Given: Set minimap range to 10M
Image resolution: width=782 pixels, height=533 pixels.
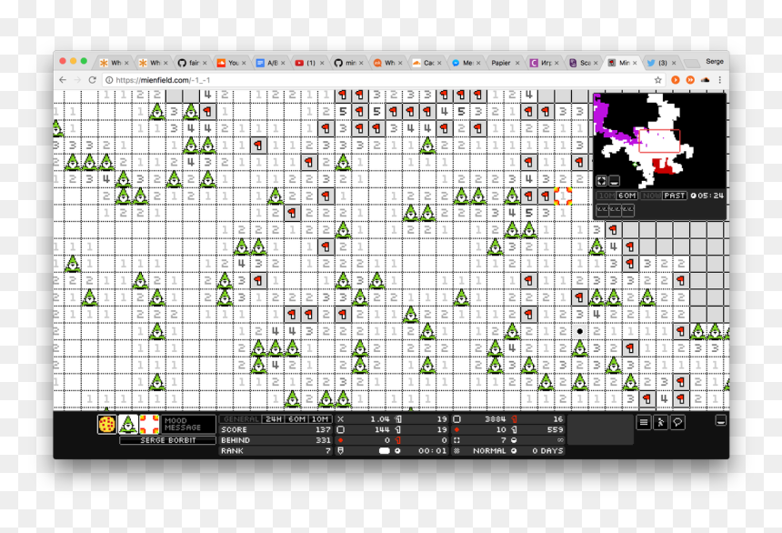Looking at the screenshot, I should pos(606,196).
